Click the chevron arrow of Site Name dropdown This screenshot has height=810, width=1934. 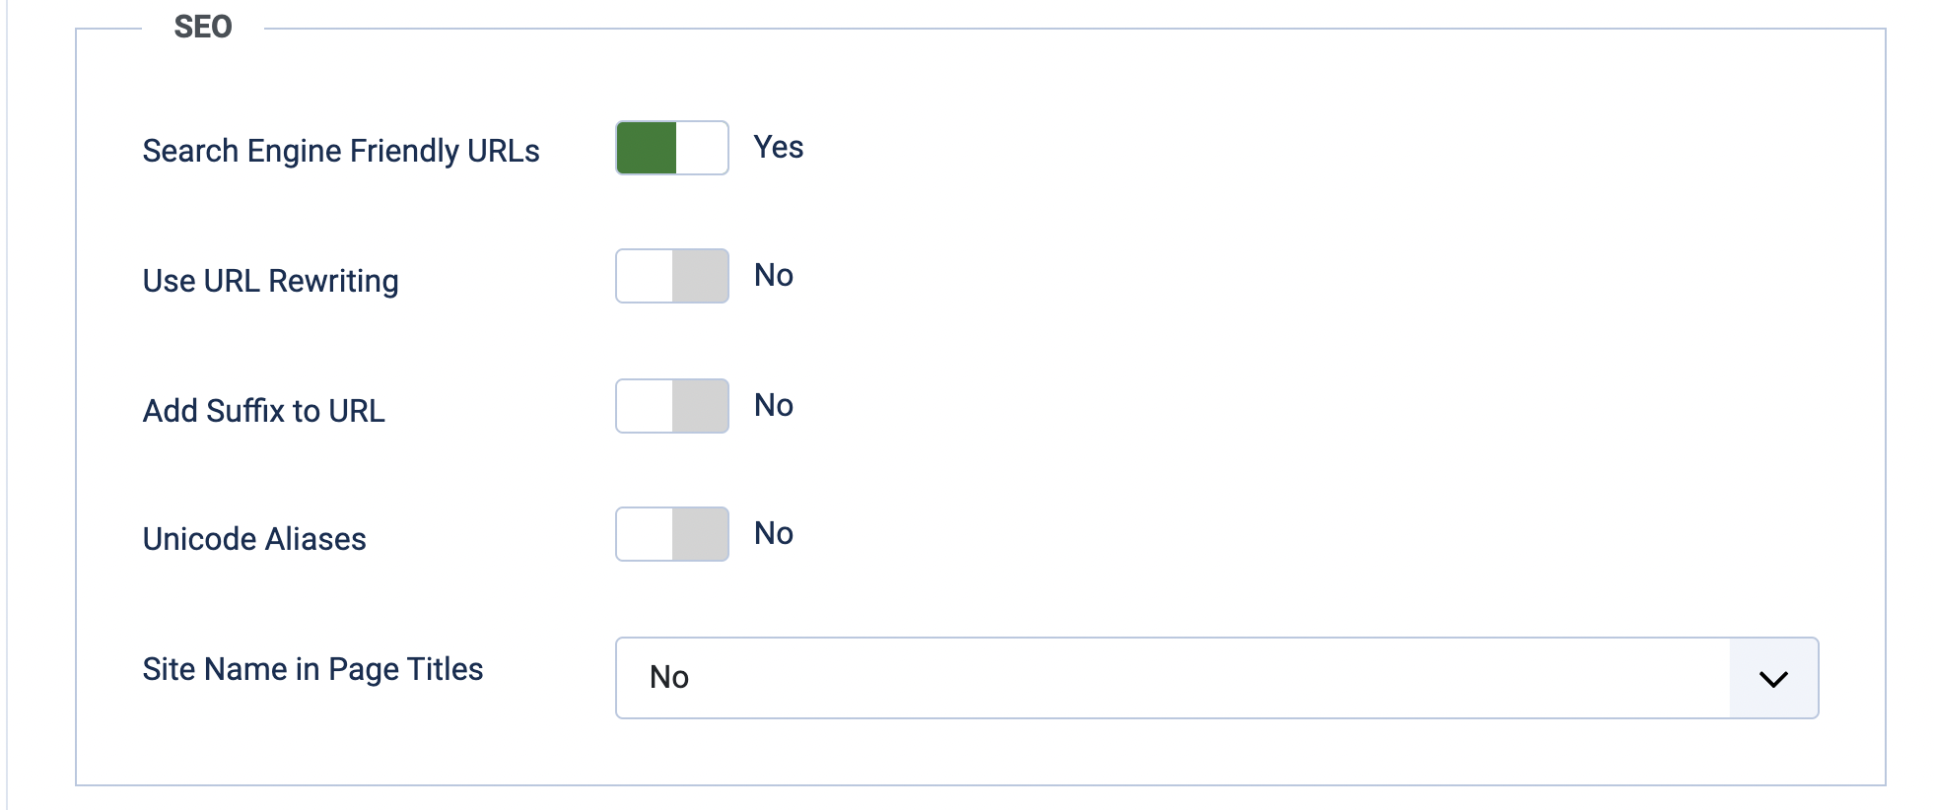[x=1773, y=679]
